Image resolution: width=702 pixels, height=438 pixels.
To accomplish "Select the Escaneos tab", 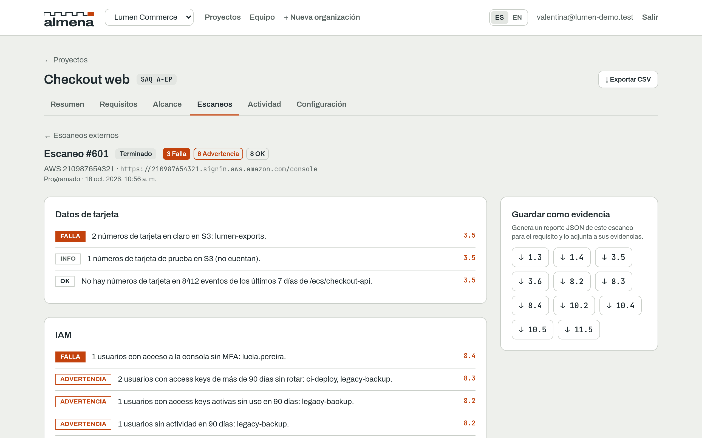I will point(215,104).
